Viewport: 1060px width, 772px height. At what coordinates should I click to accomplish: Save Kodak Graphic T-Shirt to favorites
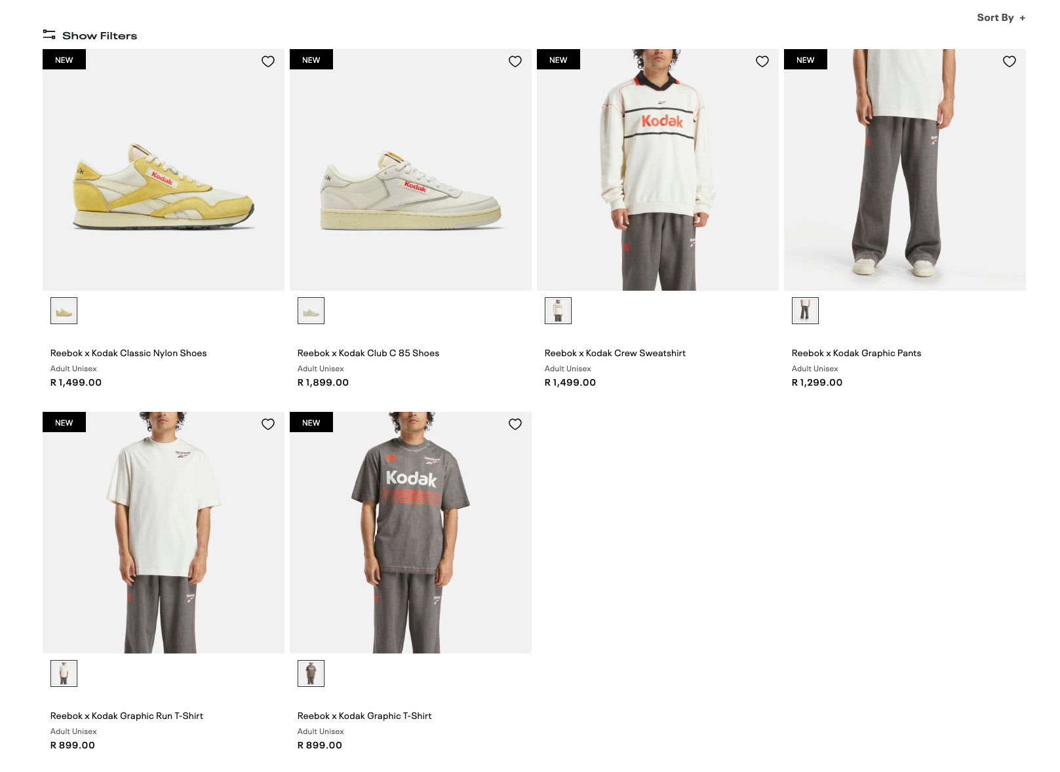click(515, 424)
